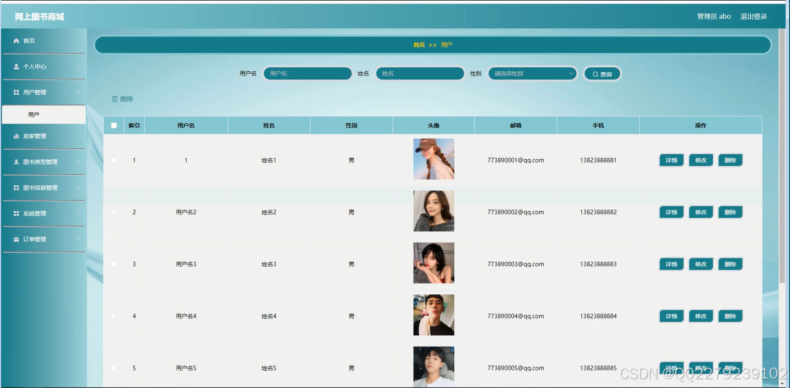Image resolution: width=790 pixels, height=388 pixels.
Task: Click inside the 用户名 input field
Action: pos(307,73)
